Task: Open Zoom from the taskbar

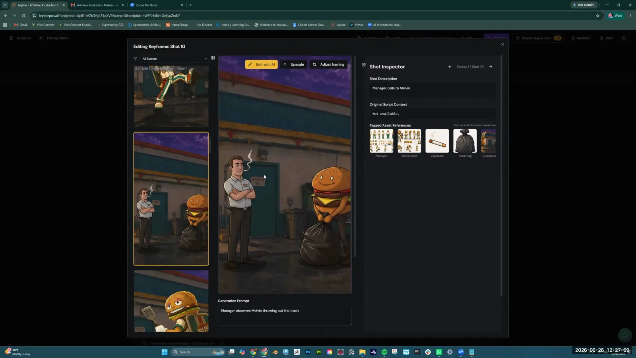Action: coord(461,352)
